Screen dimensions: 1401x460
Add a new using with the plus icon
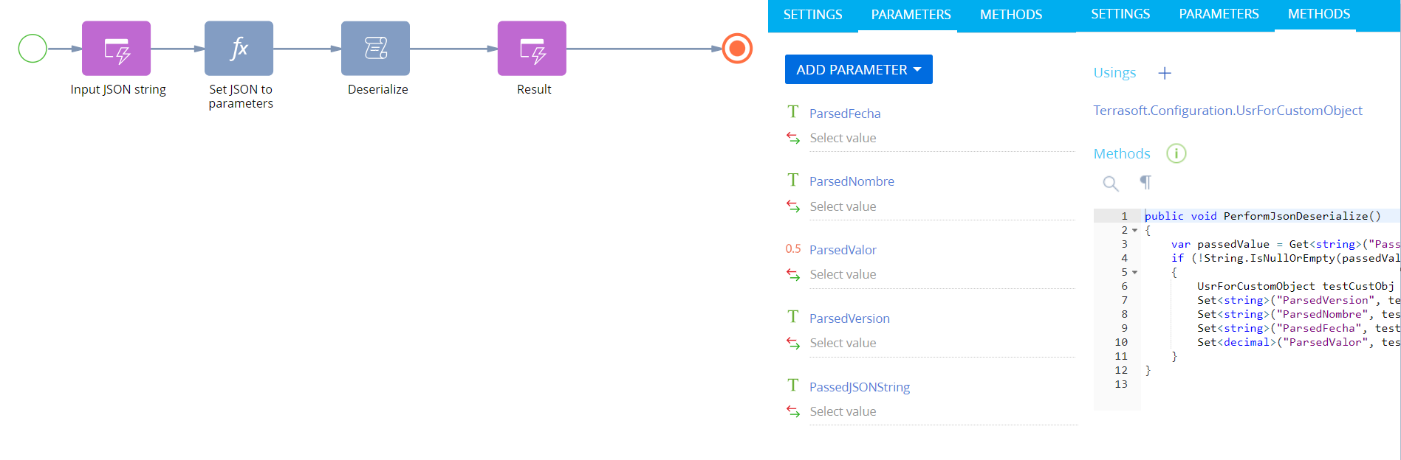click(x=1165, y=73)
